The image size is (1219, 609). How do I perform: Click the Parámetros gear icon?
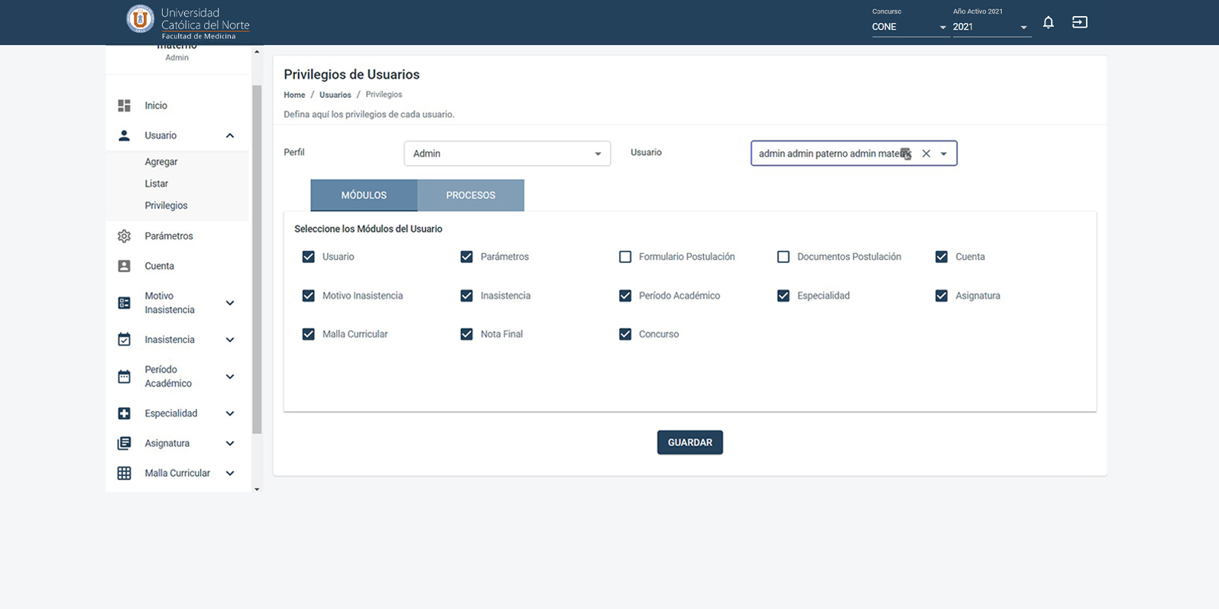point(124,236)
